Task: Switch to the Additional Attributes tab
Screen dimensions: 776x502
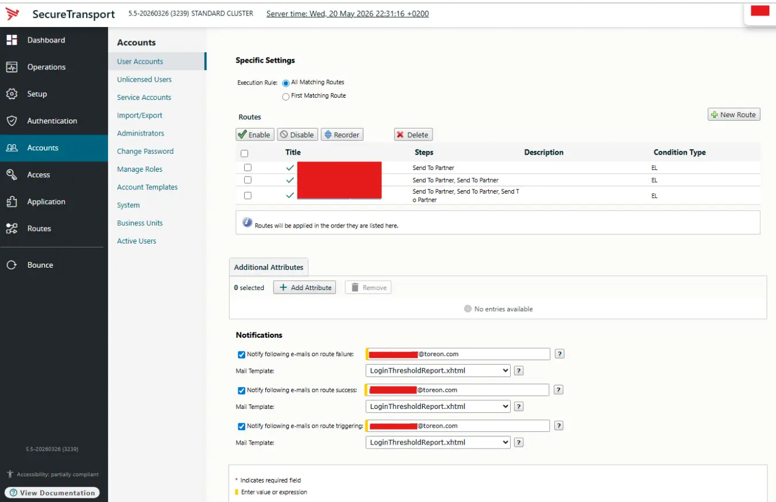Action: (x=269, y=267)
